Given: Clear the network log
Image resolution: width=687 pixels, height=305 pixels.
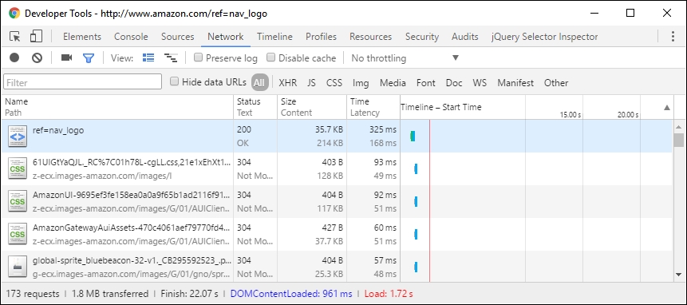Looking at the screenshot, I should click(37, 57).
